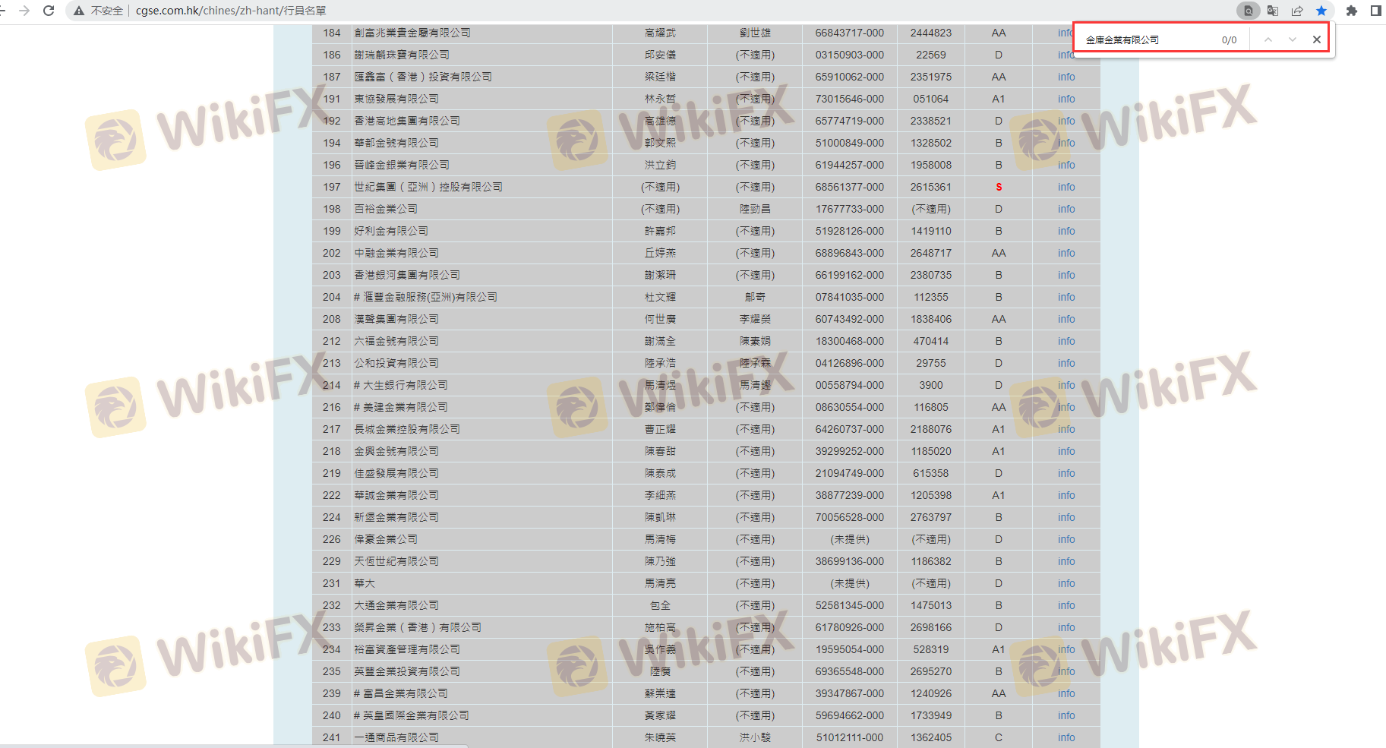Viewport: 1386px width, 748px height.
Task: Select registration number 73015646-000
Action: 850,99
